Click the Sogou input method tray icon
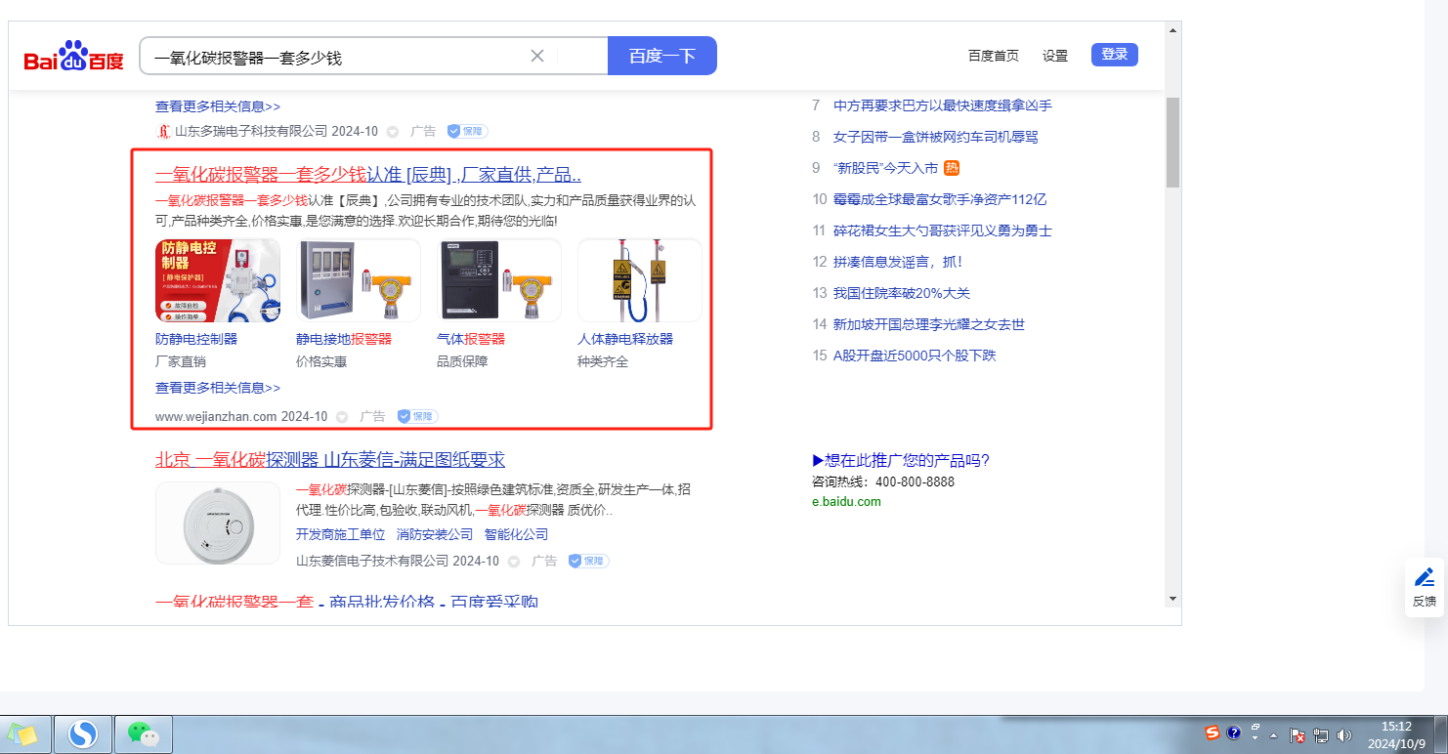 click(1212, 733)
